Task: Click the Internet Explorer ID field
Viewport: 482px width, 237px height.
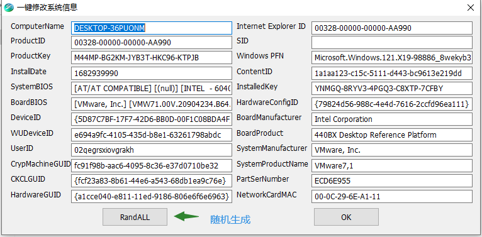Action: click(392, 28)
